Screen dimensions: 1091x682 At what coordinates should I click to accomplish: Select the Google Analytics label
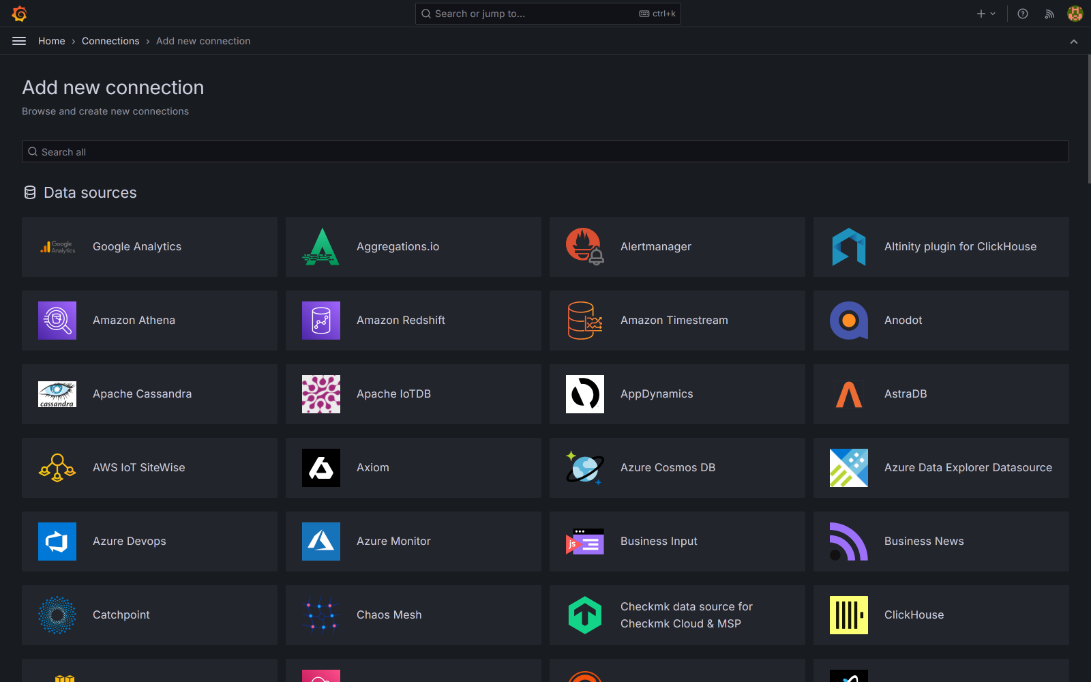[137, 247]
